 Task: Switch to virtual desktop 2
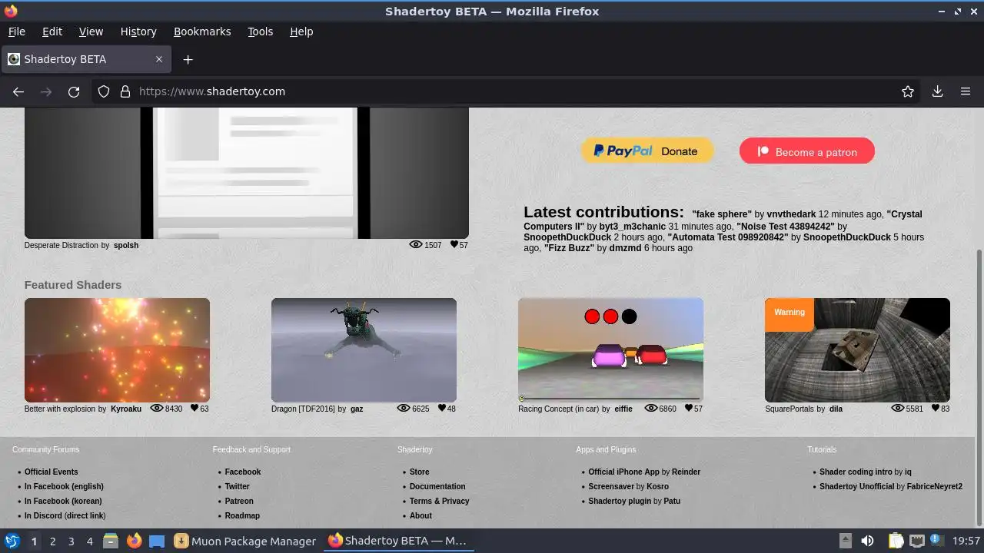(52, 541)
